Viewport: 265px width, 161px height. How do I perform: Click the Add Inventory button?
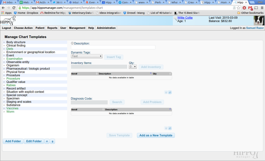(151, 67)
